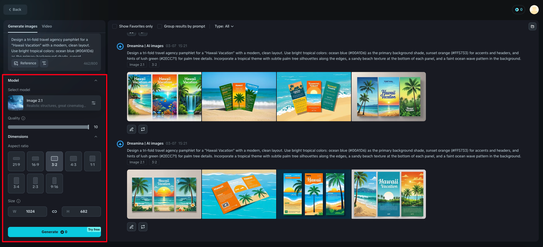Select the 1:1 aspect ratio
The image size is (543, 247).
pyautogui.click(x=92, y=161)
